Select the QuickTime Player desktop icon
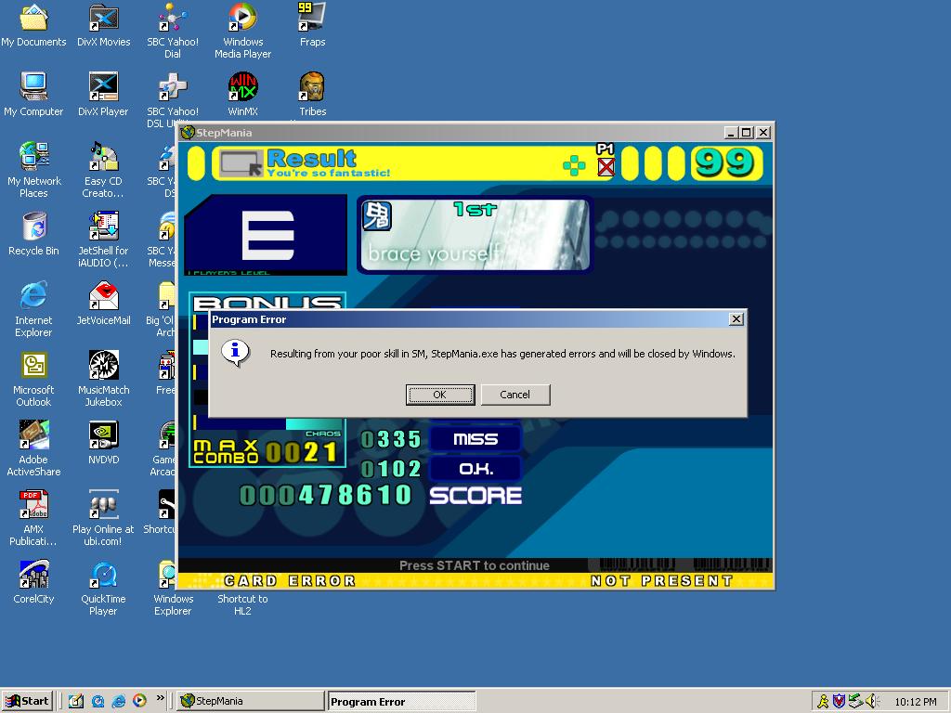The image size is (951, 713). pos(104,588)
